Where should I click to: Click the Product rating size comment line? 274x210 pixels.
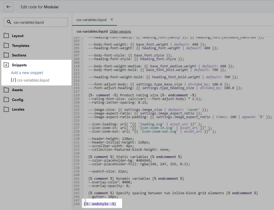142,95
